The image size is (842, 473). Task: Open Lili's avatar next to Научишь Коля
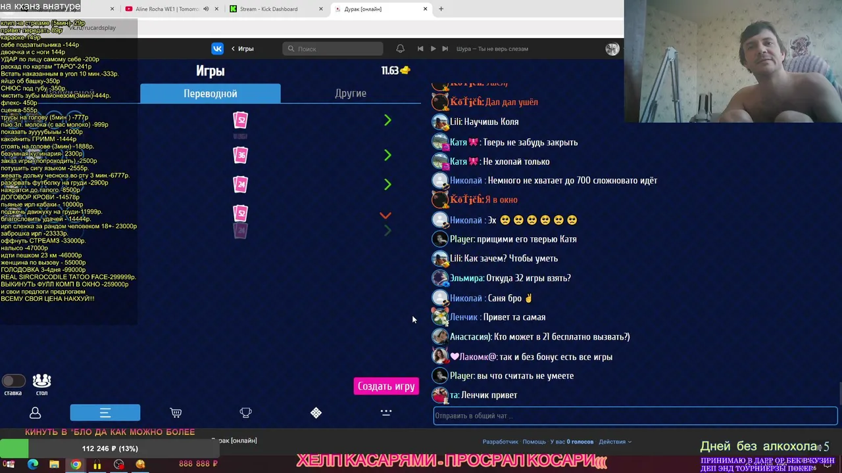pyautogui.click(x=439, y=122)
